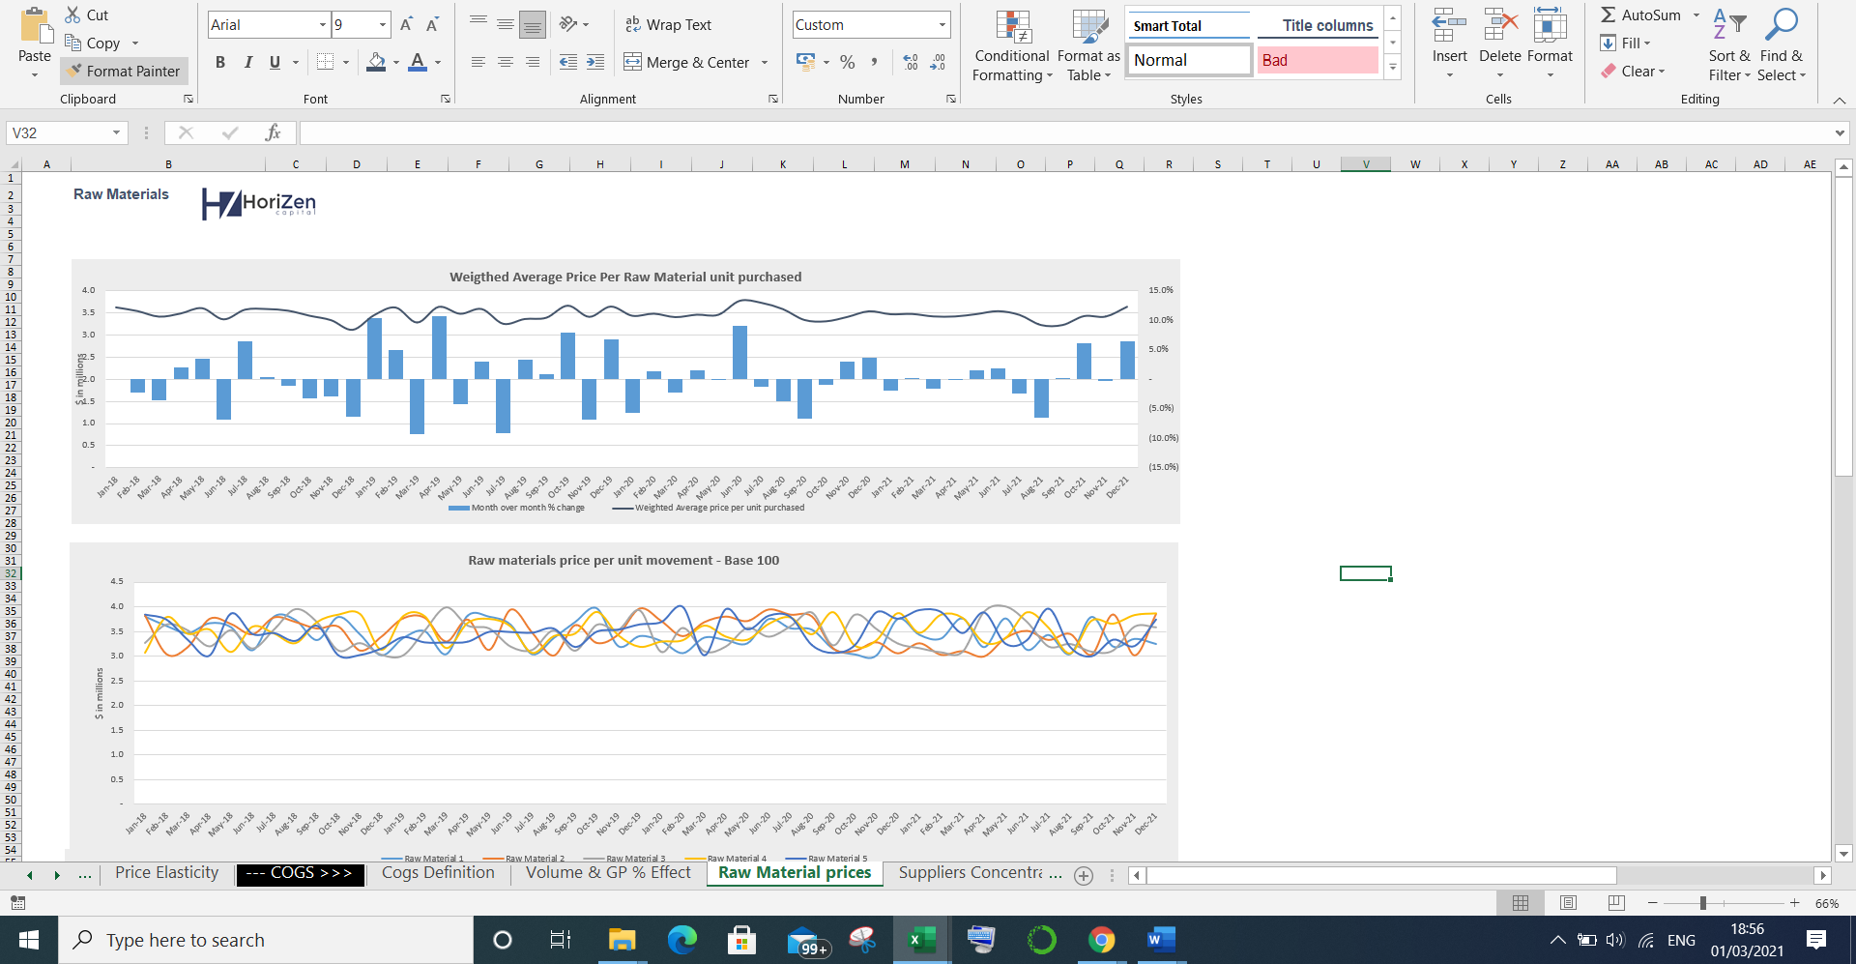Click the Accounting Number Format icon
Image resolution: width=1856 pixels, height=964 pixels.
[805, 62]
